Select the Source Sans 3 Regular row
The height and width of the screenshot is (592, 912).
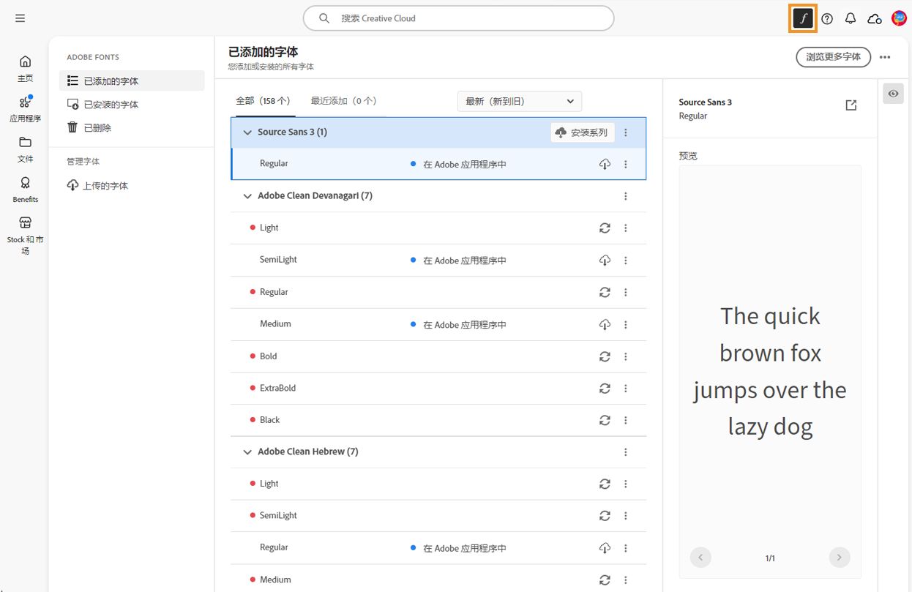tap(438, 164)
